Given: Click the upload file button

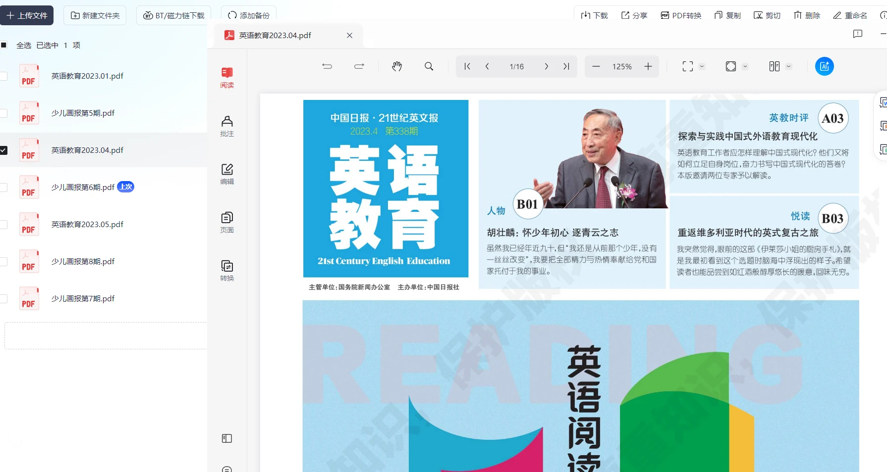Looking at the screenshot, I should click(27, 15).
